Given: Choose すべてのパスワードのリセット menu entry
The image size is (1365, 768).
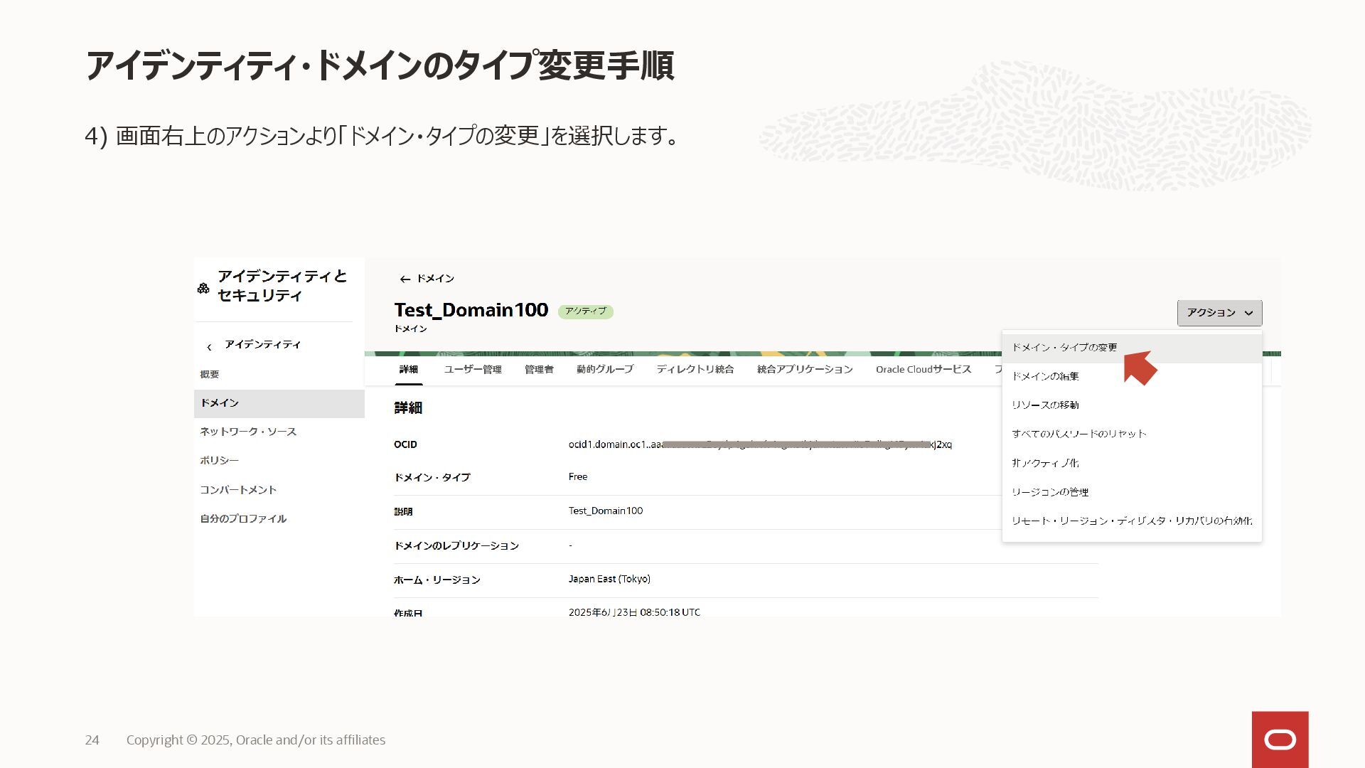Looking at the screenshot, I should click(1132, 434).
